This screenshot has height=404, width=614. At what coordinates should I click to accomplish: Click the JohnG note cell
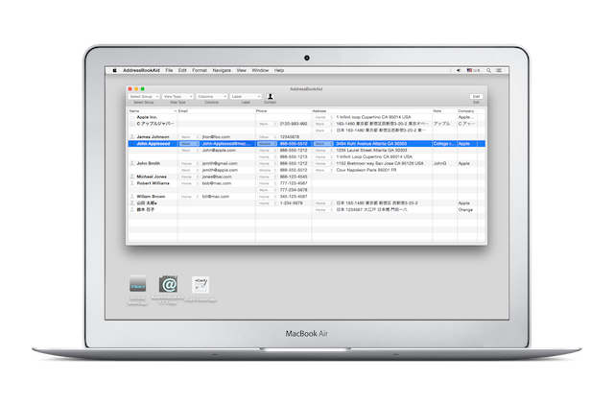click(x=439, y=163)
